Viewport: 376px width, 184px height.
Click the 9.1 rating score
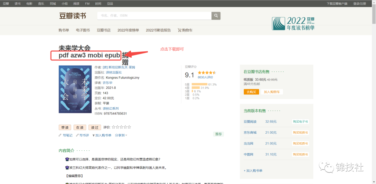[x=189, y=75]
